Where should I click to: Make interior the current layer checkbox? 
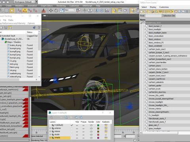coord(72,131)
